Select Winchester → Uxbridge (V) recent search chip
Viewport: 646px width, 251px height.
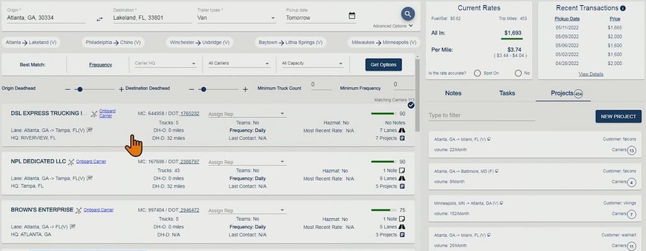(200, 42)
